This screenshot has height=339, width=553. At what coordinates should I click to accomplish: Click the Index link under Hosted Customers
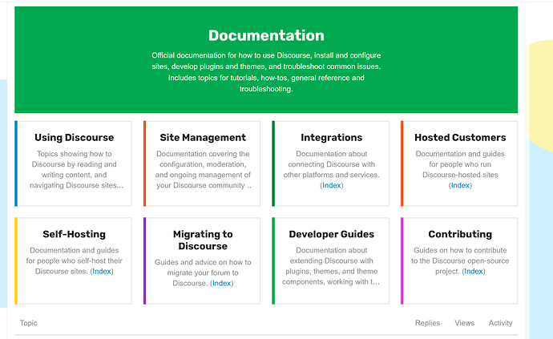[460, 185]
